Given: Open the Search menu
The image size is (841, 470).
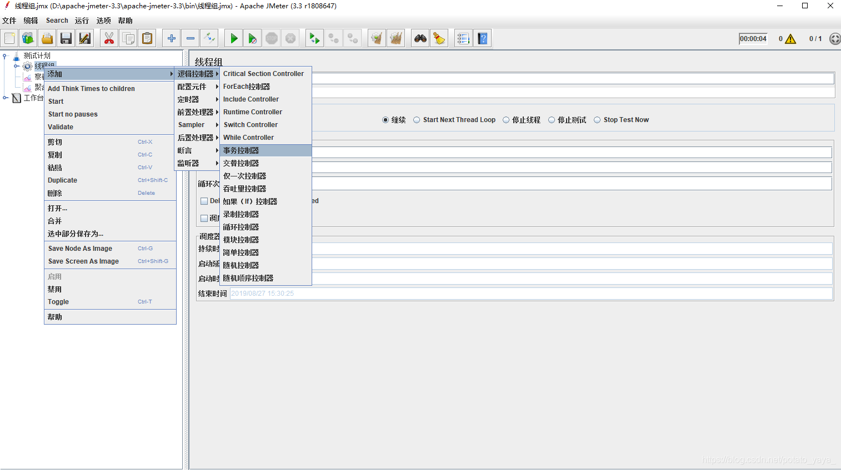Looking at the screenshot, I should click(57, 21).
